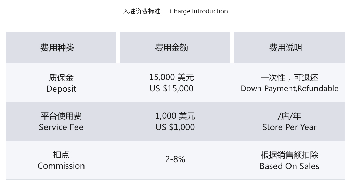This screenshot has height=180, width=349.
Task: Select the 平台使用费 cell label
Action: (x=61, y=116)
